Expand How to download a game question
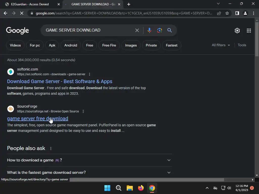 coord(90,160)
